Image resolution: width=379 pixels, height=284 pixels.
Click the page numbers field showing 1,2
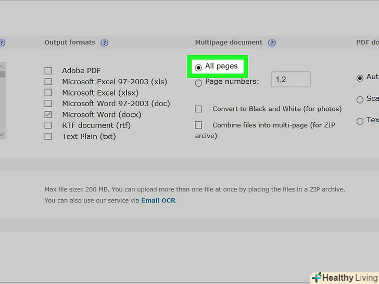click(291, 79)
